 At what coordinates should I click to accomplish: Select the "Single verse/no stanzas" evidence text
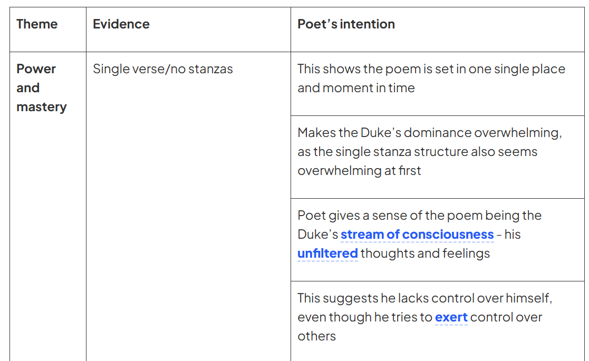(162, 69)
